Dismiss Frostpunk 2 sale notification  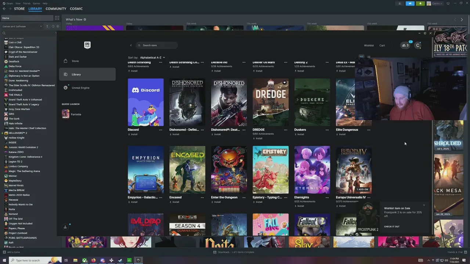click(x=424, y=205)
